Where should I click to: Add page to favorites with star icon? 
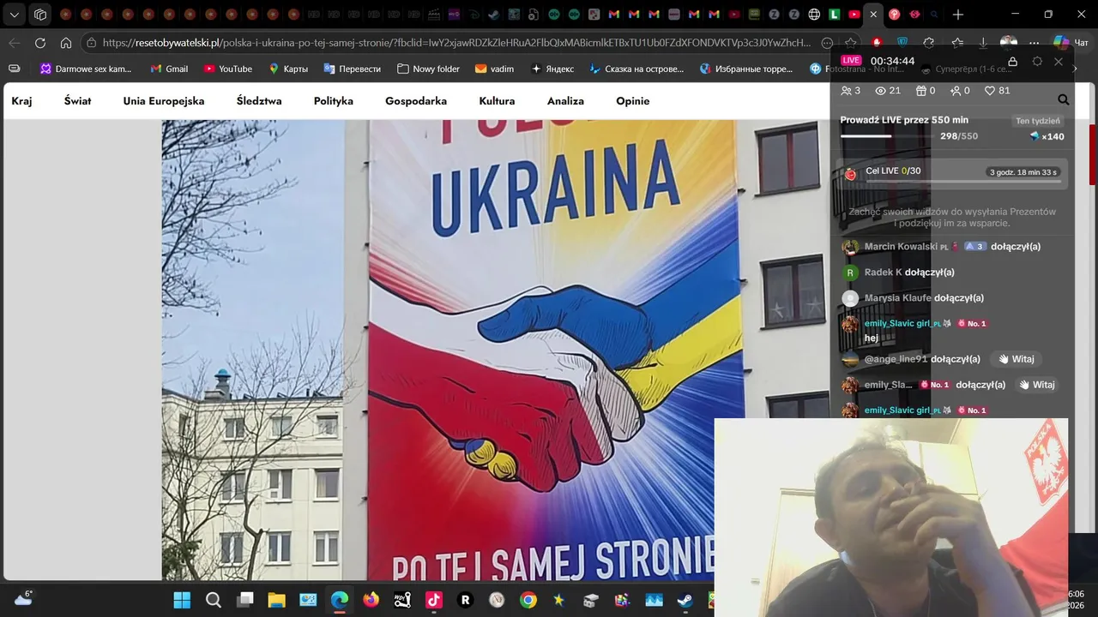tap(850, 43)
